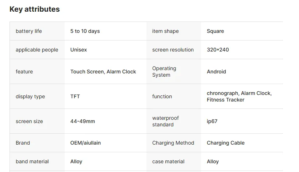Select the Unisex value cell
Image resolution: width=299 pixels, height=172 pixels.
click(78, 50)
